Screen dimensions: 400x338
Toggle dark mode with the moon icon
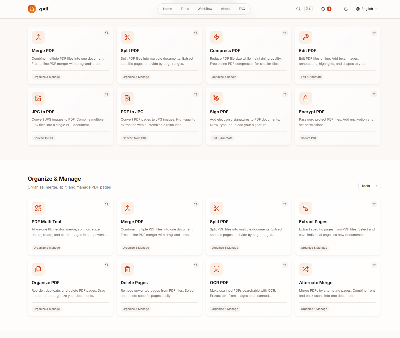[346, 9]
